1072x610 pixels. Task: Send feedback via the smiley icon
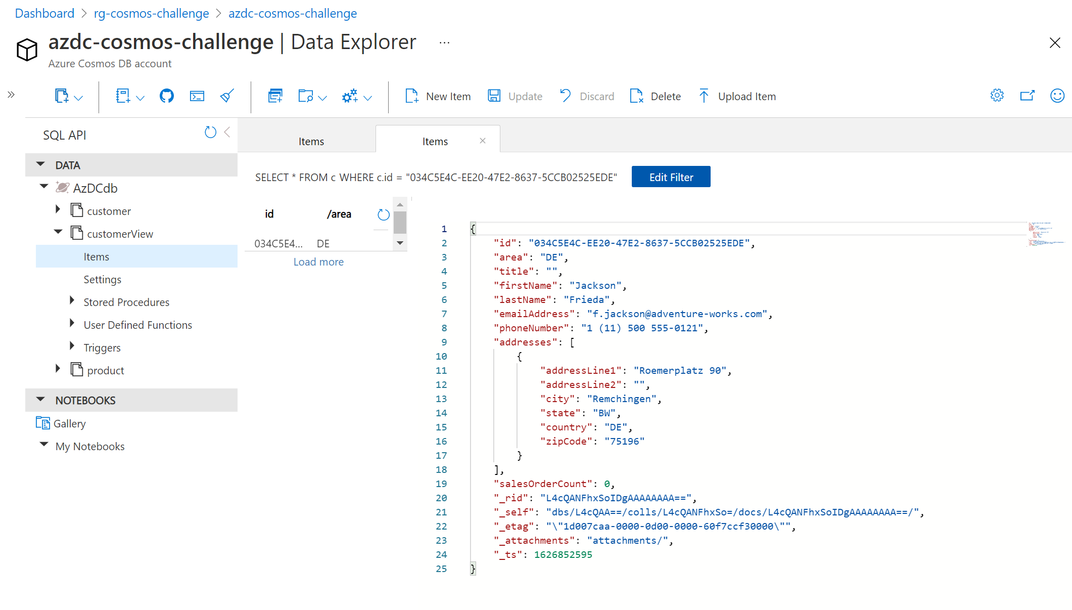point(1057,95)
